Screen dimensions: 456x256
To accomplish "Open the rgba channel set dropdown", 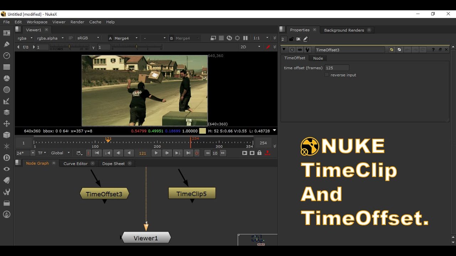I will (x=25, y=38).
